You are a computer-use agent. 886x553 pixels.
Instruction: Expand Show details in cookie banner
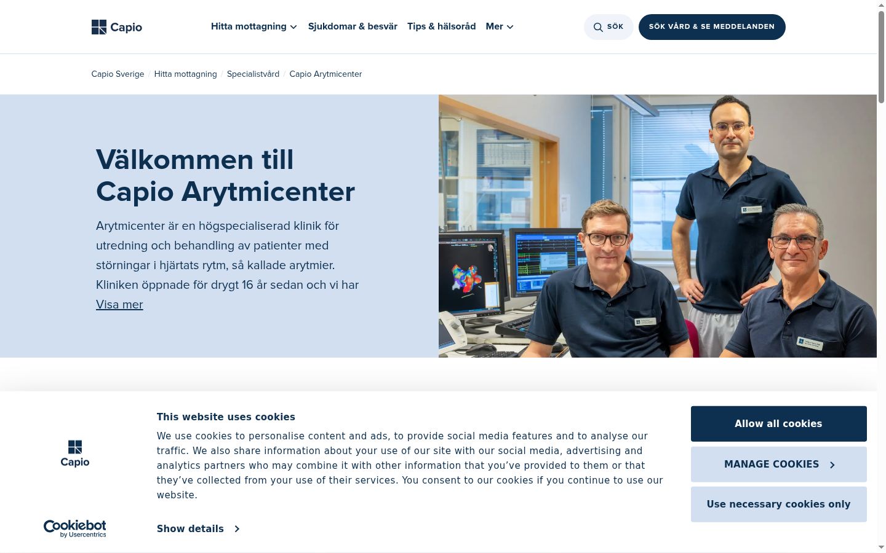(x=198, y=528)
